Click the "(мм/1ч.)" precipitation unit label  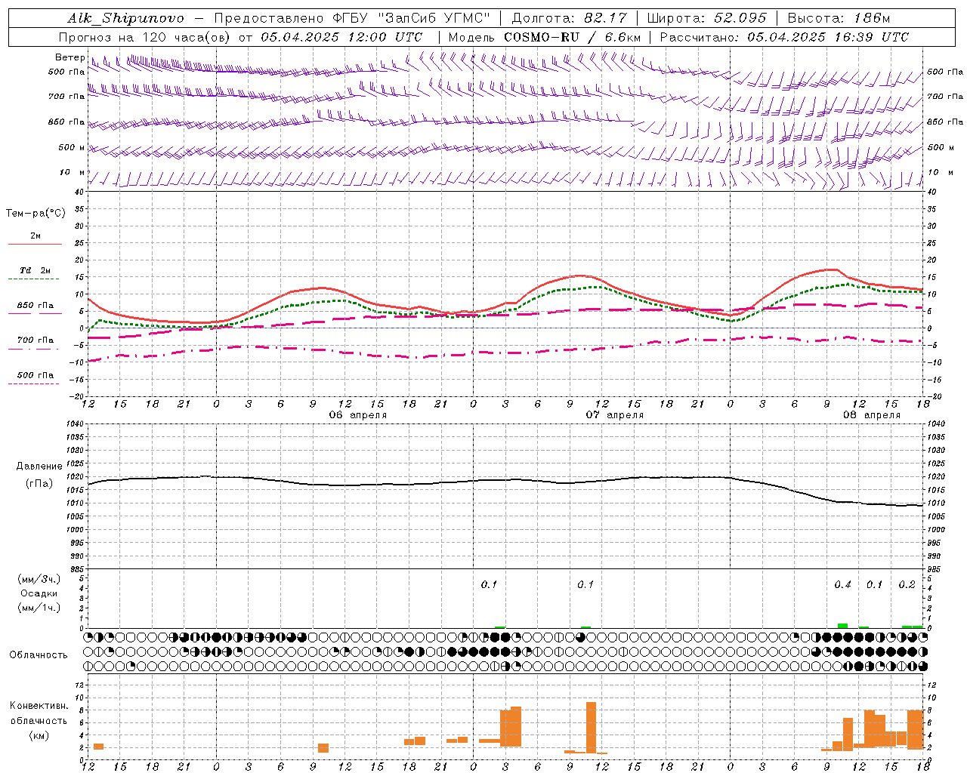click(39, 608)
